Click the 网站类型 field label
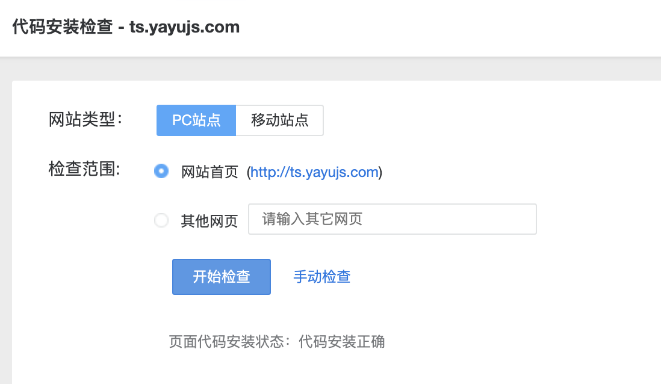The height and width of the screenshot is (384, 661). tap(85, 119)
